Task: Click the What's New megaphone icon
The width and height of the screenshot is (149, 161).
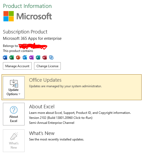Action: (x=14, y=136)
